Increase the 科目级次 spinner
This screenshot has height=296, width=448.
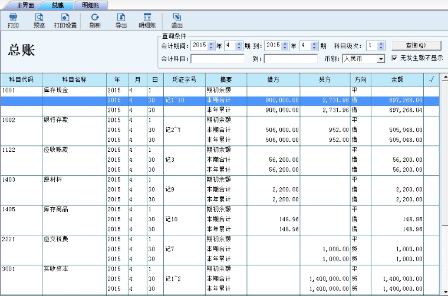tap(381, 44)
